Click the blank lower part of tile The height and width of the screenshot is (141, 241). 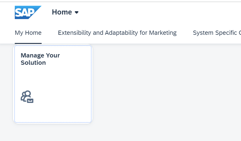tap(53, 113)
